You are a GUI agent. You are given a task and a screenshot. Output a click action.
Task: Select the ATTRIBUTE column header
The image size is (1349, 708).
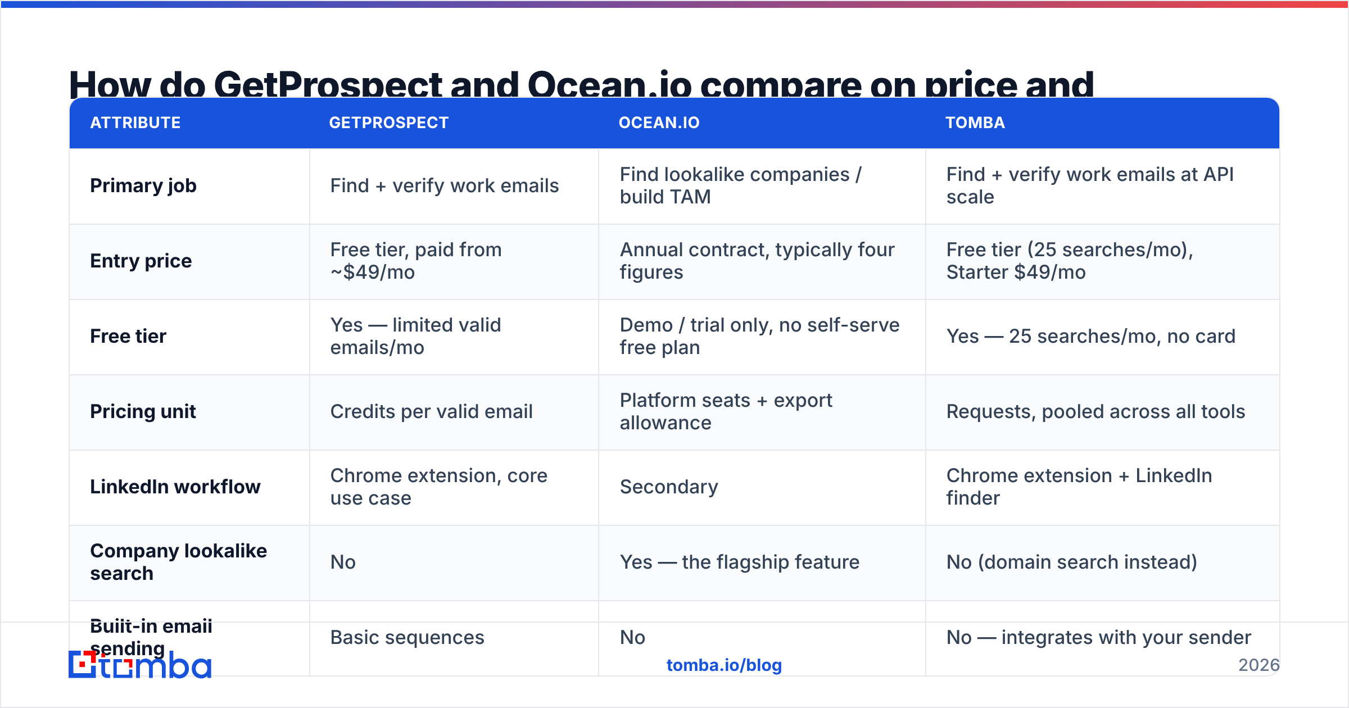tap(135, 123)
